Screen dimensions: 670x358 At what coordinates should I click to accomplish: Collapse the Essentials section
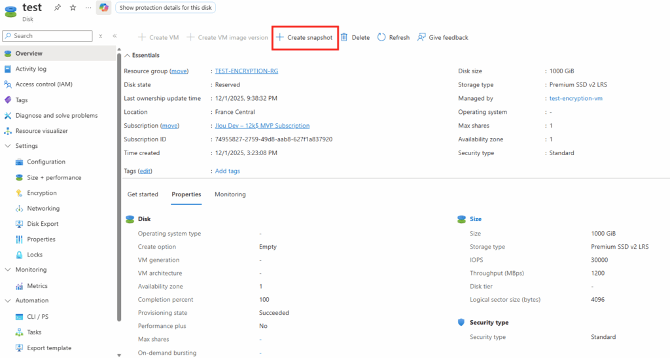pyautogui.click(x=127, y=56)
